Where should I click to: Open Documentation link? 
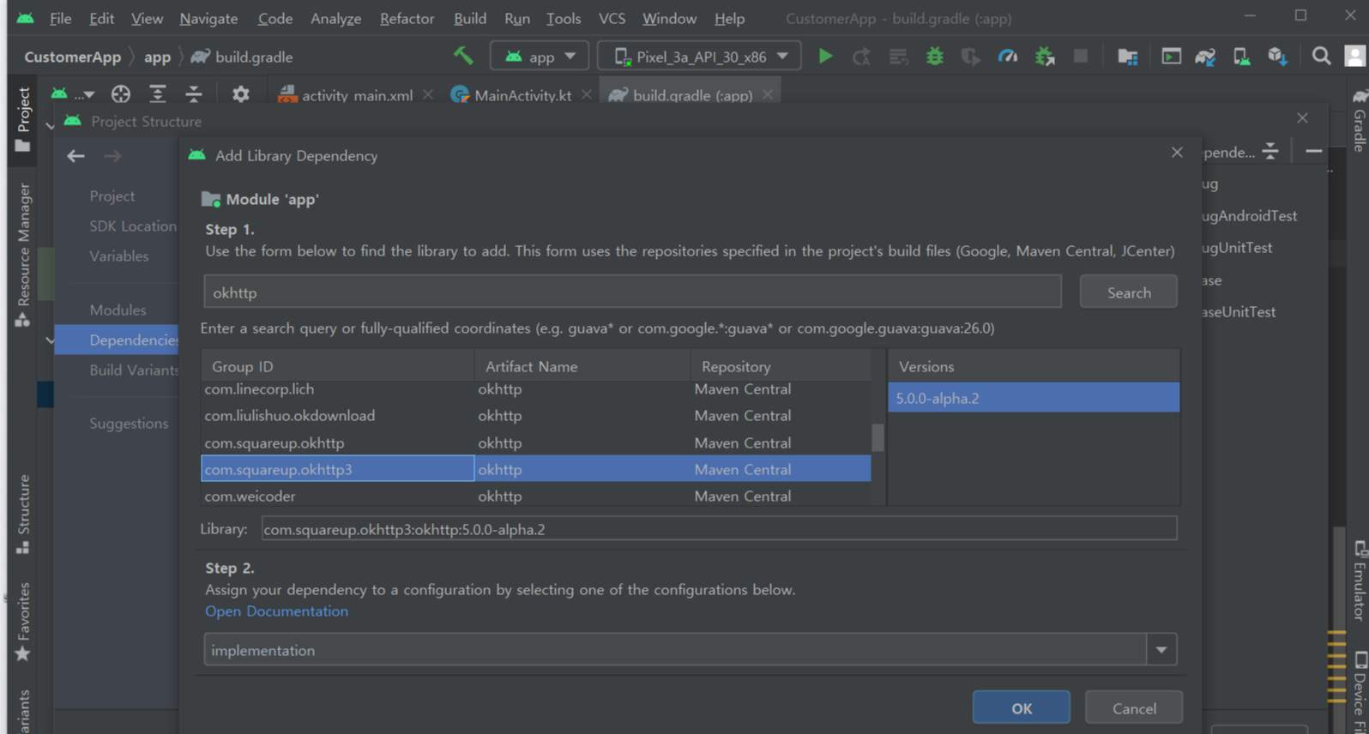click(276, 611)
